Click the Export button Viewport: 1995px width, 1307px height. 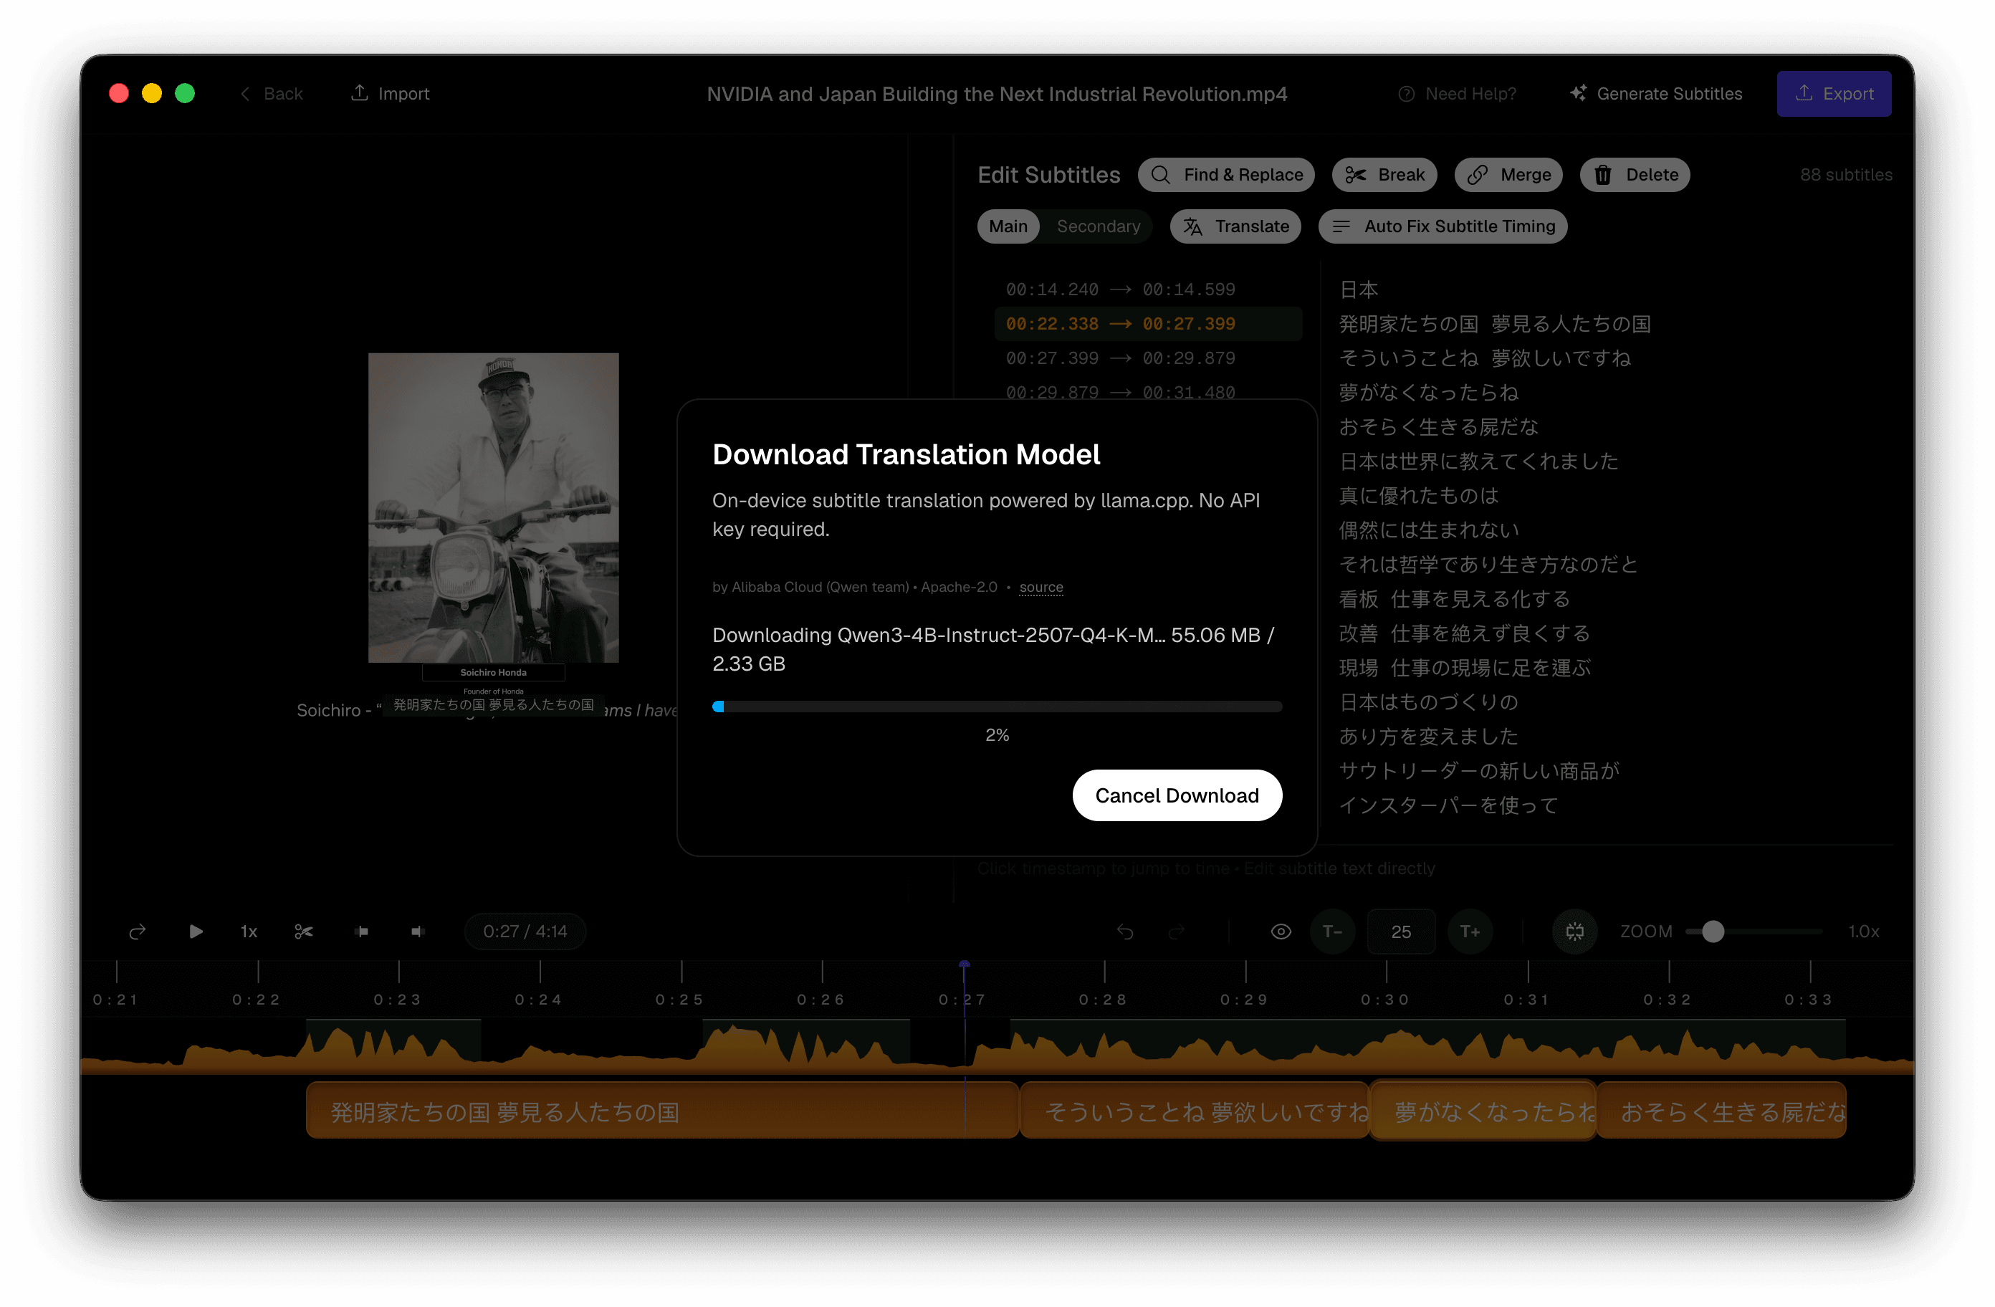[1833, 93]
